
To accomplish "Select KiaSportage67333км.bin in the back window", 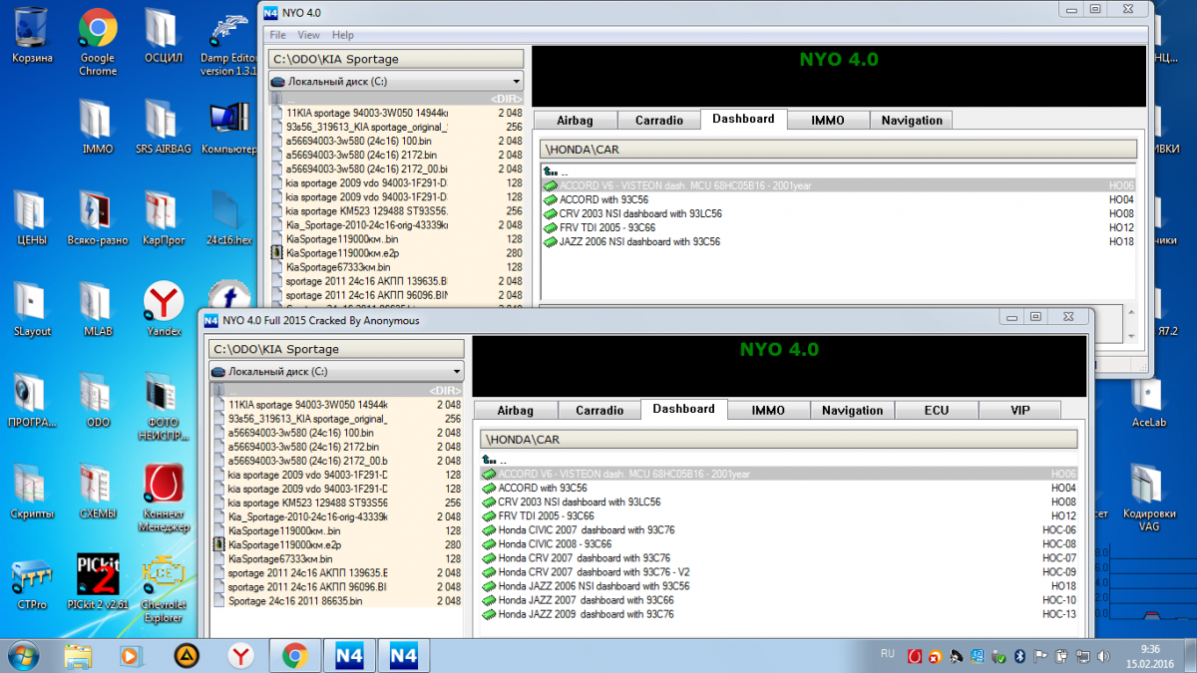I will pyautogui.click(x=396, y=267).
